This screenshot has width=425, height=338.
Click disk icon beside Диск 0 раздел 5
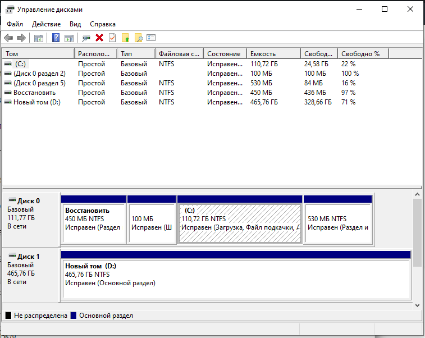click(x=8, y=83)
